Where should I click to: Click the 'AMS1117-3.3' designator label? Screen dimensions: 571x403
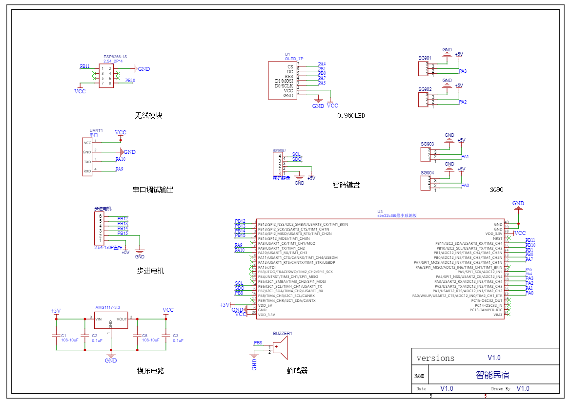[108, 308]
